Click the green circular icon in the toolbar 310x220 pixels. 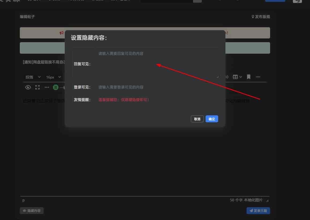coord(56,87)
